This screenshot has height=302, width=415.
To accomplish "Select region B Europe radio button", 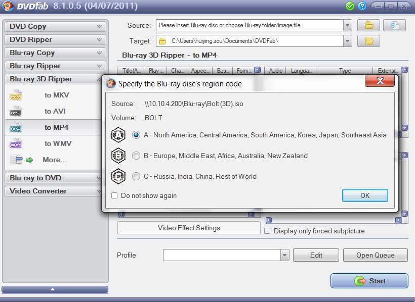I will pyautogui.click(x=136, y=156).
